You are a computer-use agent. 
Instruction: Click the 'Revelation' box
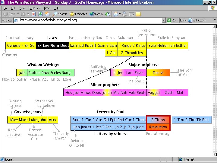coord(158,127)
